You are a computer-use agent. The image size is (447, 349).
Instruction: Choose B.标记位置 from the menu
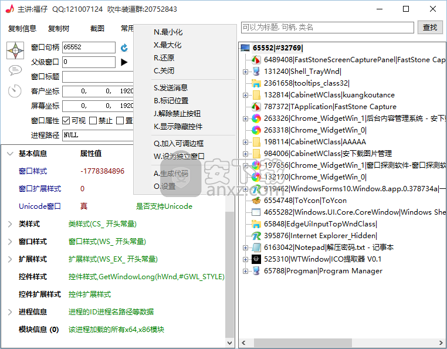pos(185,100)
